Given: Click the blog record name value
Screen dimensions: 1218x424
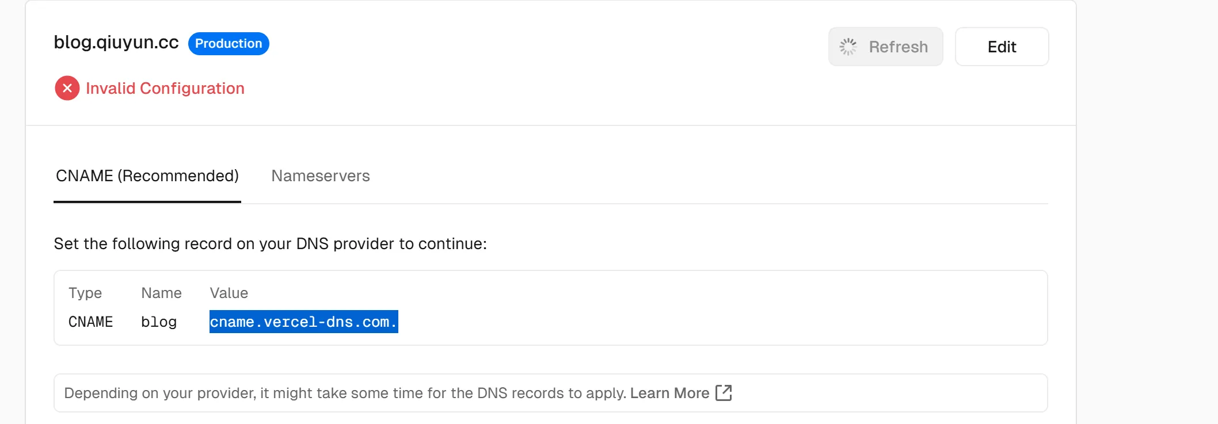Looking at the screenshot, I should click(159, 322).
